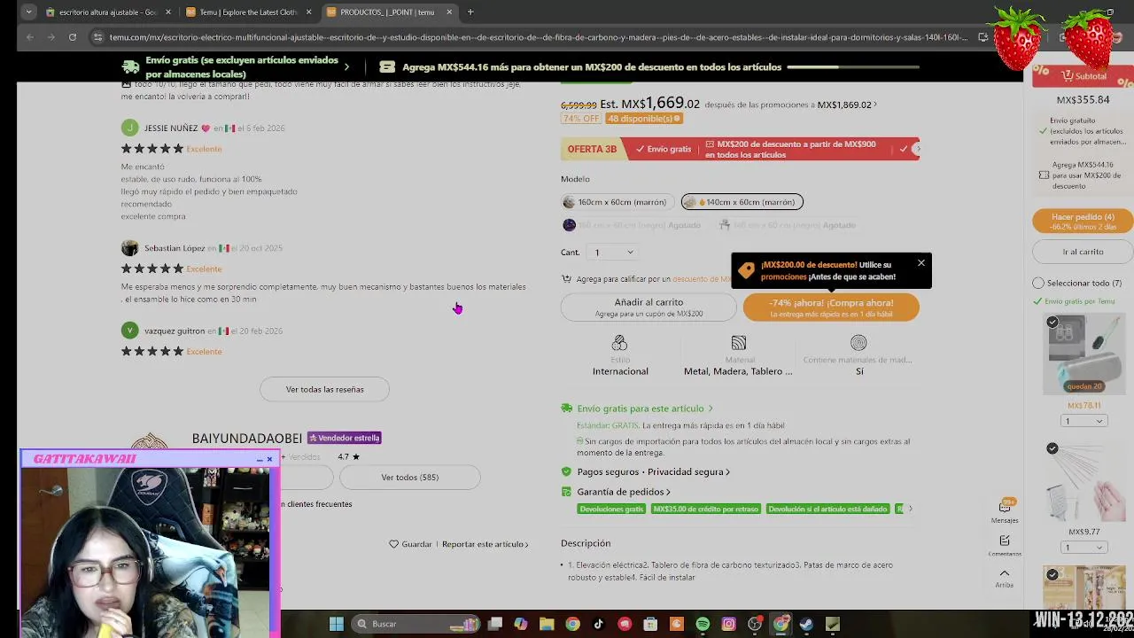The height and width of the screenshot is (638, 1134).
Task: Save the item with the 'Guardar' heart
Action: click(410, 544)
